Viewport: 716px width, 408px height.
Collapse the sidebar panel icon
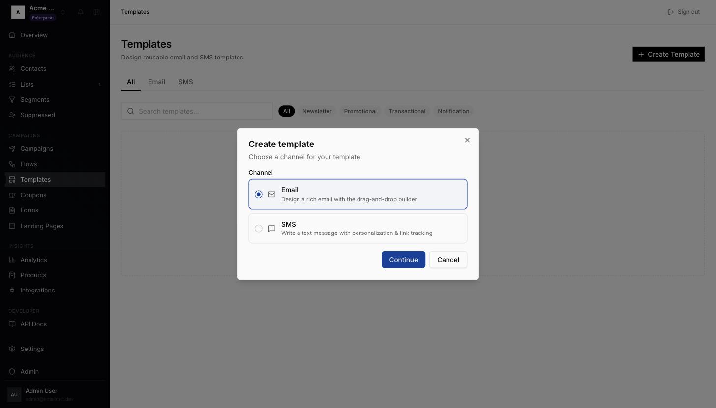97,12
